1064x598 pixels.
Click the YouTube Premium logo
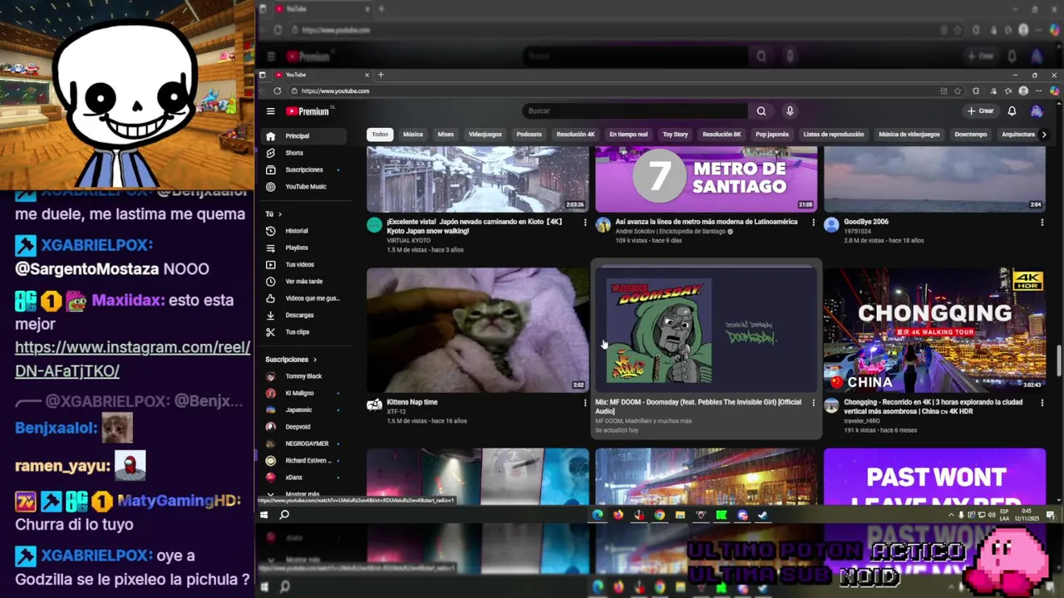(309, 111)
